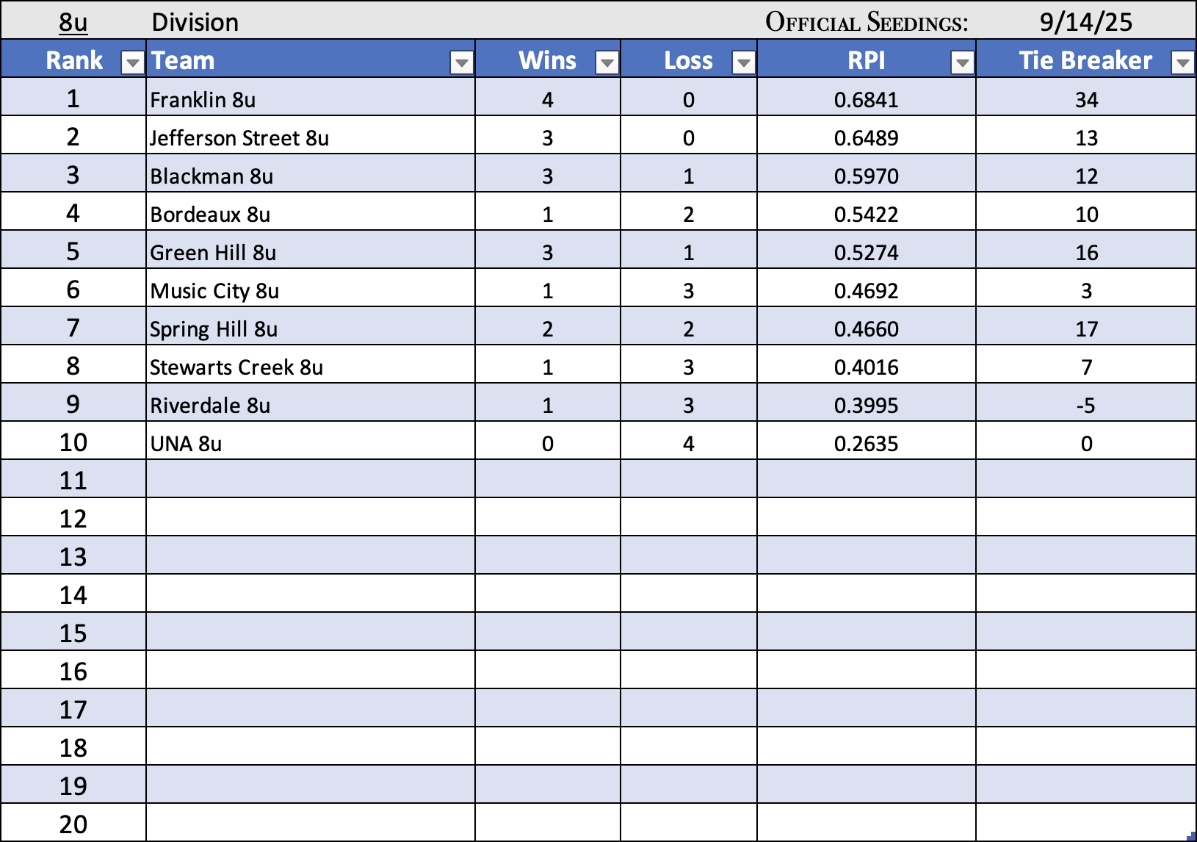This screenshot has height=842, width=1197.
Task: Click the 9/14/25 date cell
Action: 1085,22
